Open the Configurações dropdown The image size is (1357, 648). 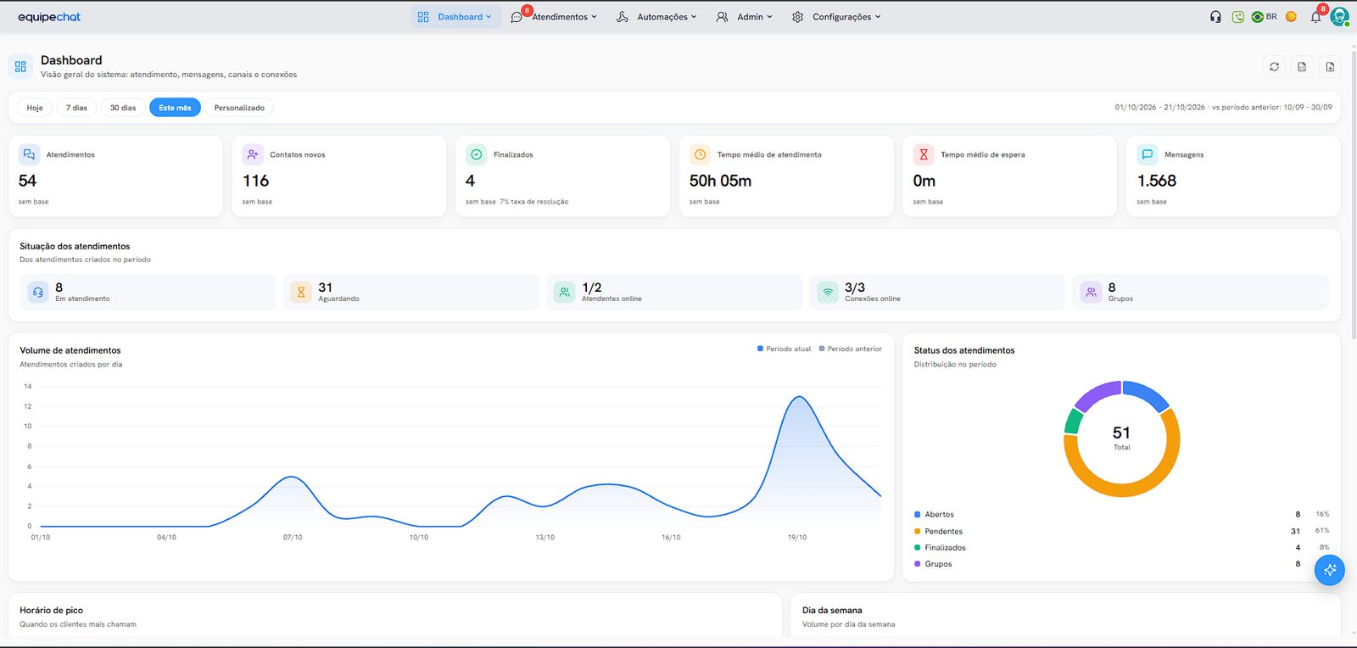pos(836,17)
